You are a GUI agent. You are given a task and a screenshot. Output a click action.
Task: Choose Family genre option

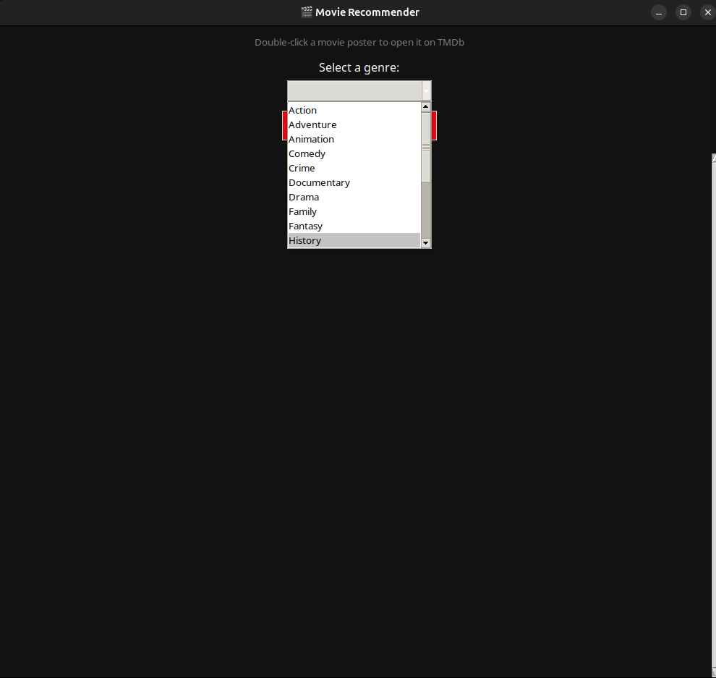point(354,211)
